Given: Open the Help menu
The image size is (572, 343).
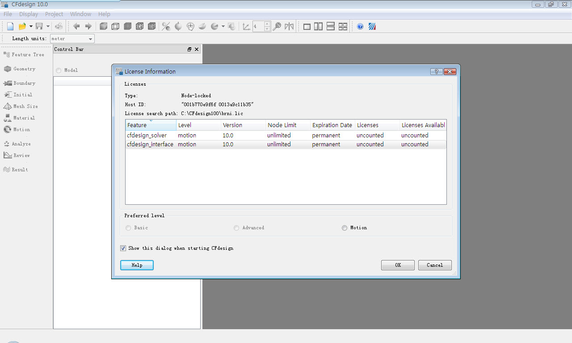Looking at the screenshot, I should 104,14.
